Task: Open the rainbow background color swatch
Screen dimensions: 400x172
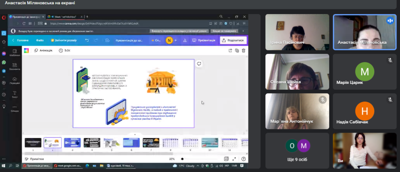Action: pyautogui.click(x=27, y=50)
